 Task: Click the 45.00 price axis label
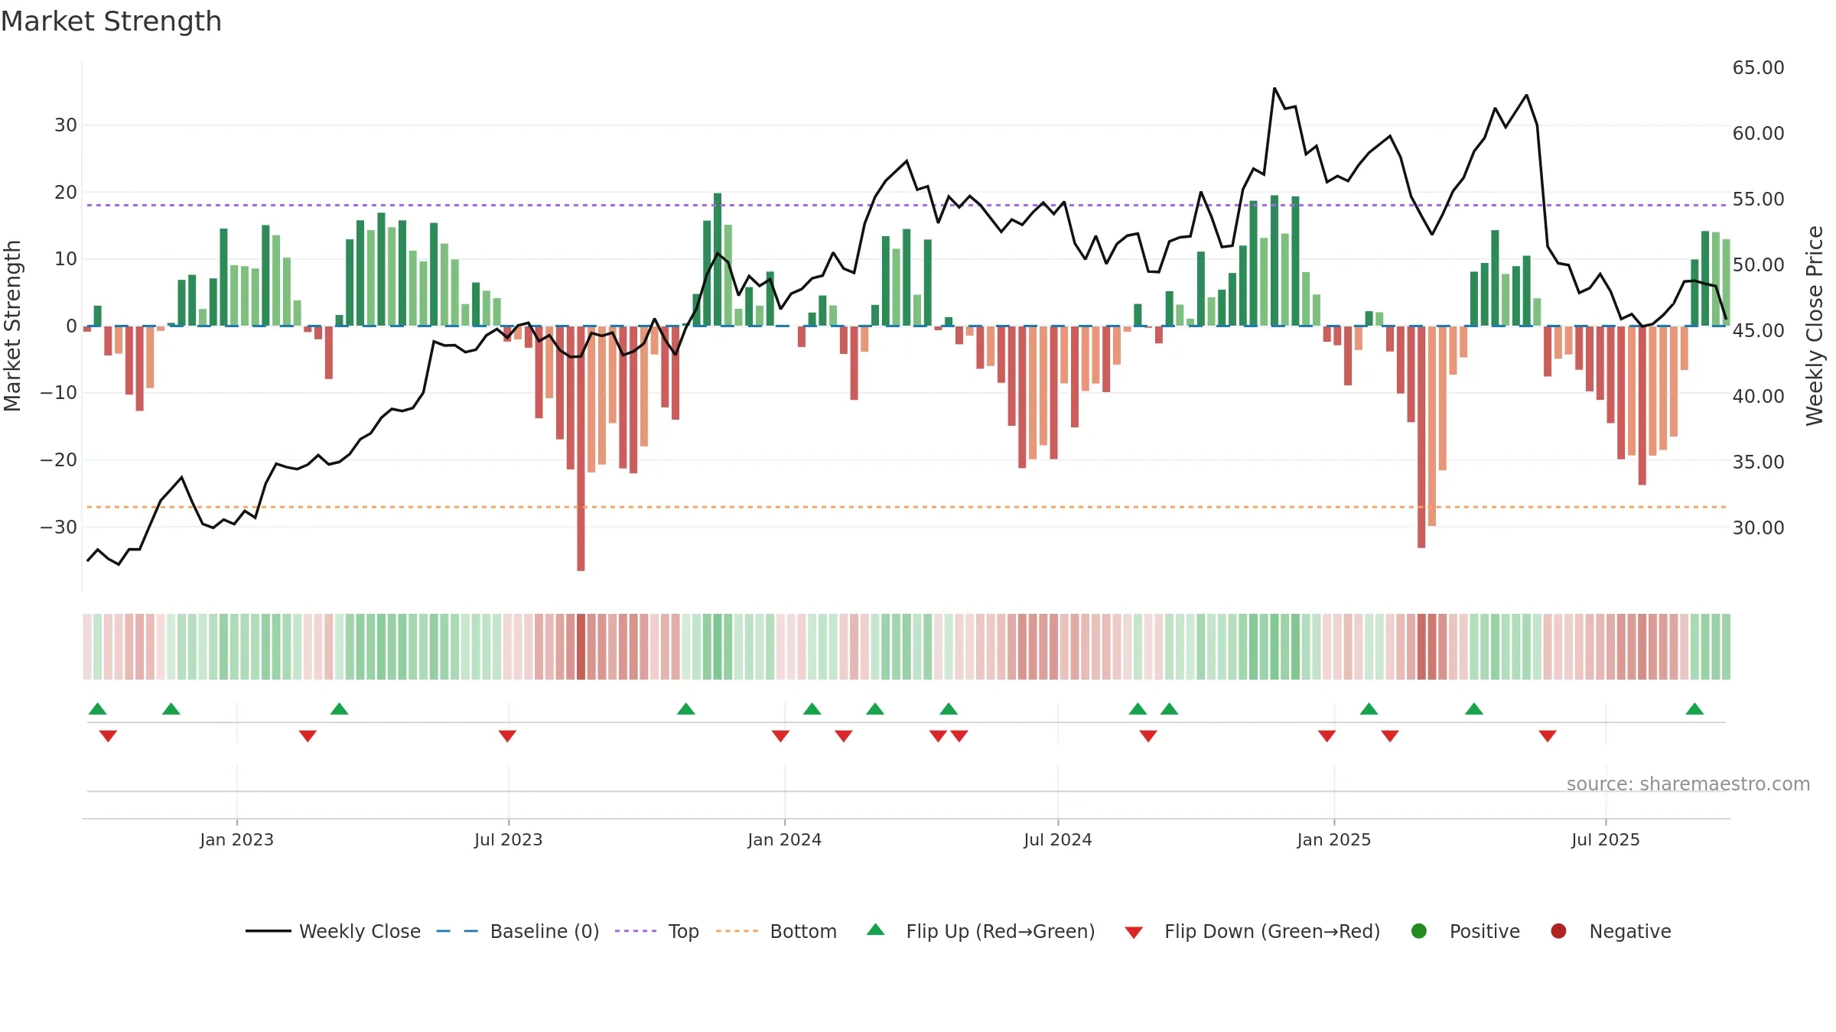click(1758, 330)
